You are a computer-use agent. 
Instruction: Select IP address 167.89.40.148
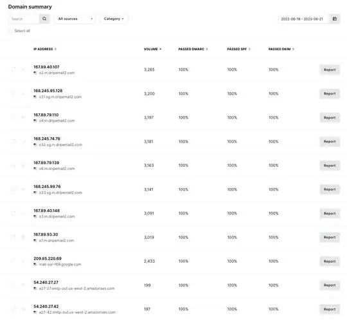pos(47,211)
